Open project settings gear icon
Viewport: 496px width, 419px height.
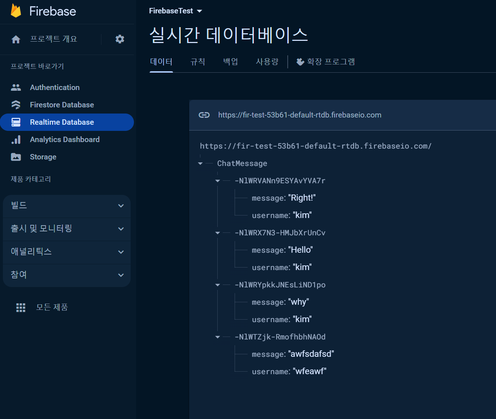pos(120,39)
